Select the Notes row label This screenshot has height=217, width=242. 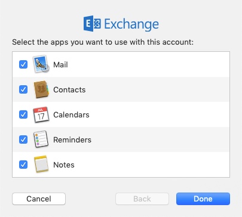coord(64,165)
